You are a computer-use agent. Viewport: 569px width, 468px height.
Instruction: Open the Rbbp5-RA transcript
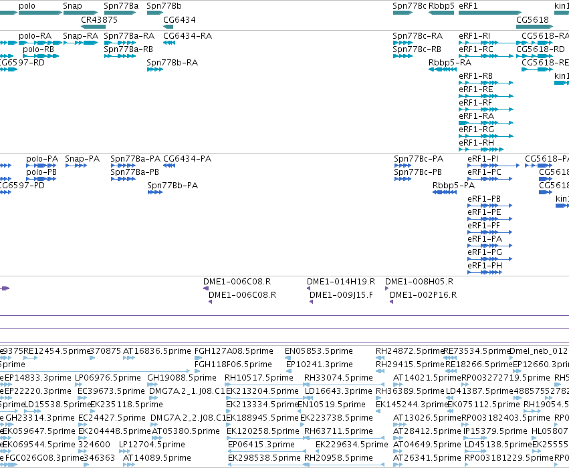(443, 69)
